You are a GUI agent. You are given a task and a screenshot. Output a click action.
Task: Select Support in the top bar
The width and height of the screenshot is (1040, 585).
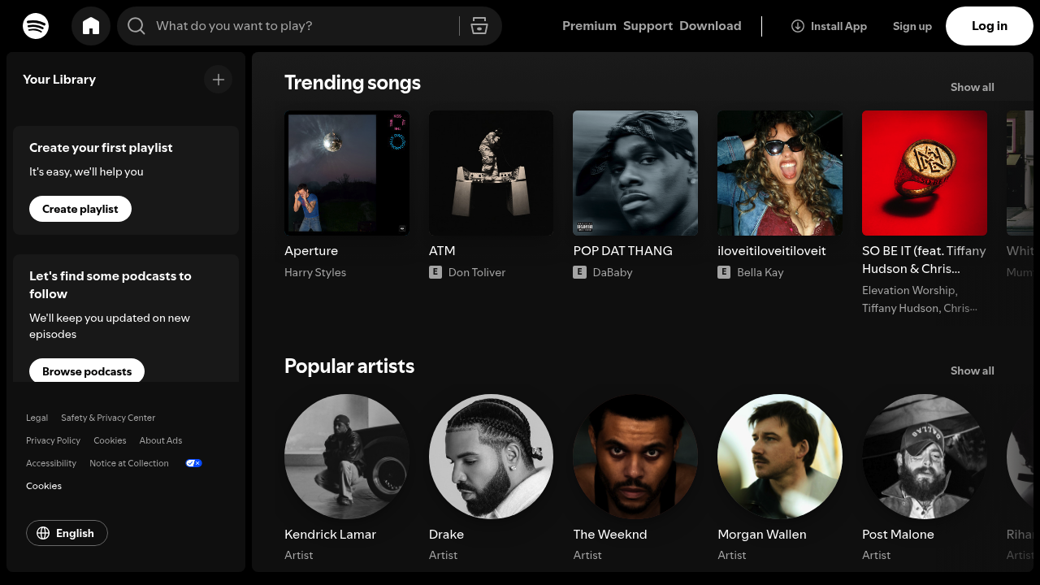[648, 26]
